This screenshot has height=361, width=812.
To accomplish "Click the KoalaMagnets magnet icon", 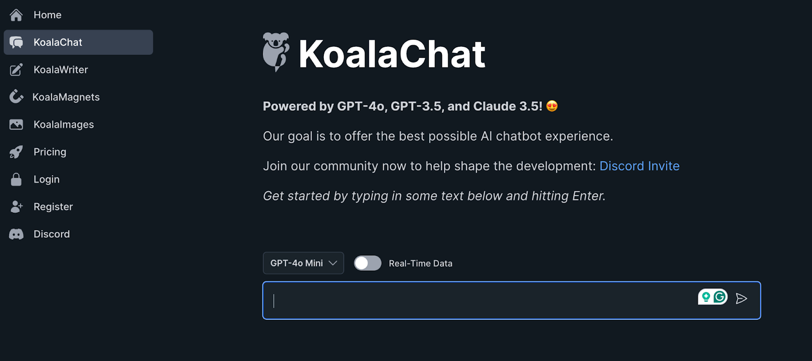I will click(x=16, y=96).
